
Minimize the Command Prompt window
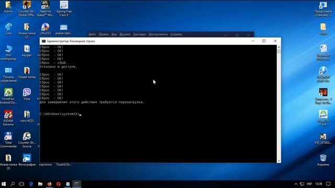tap(253, 41)
